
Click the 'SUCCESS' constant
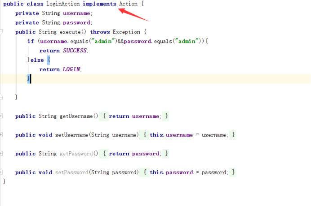click(x=75, y=51)
